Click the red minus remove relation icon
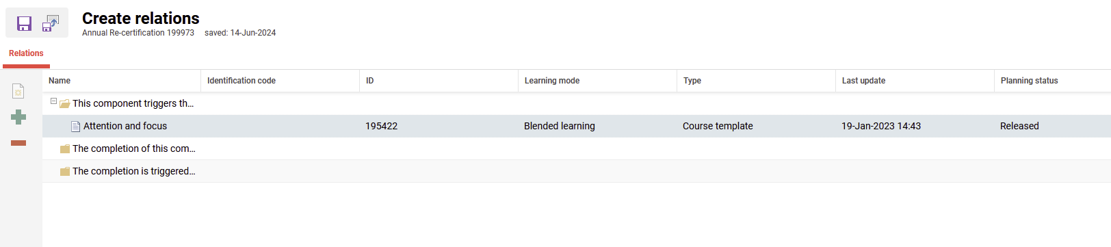 18,143
